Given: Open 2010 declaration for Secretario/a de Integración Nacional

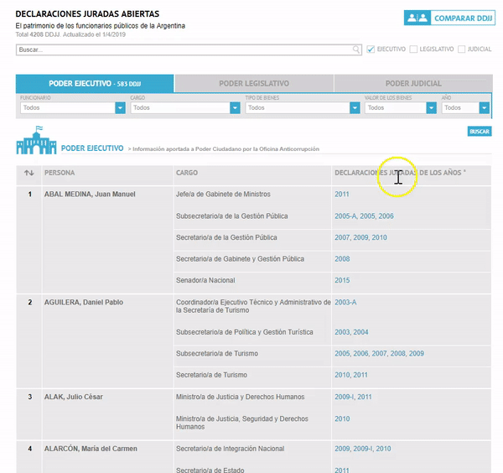Looking at the screenshot, I should coord(383,449).
